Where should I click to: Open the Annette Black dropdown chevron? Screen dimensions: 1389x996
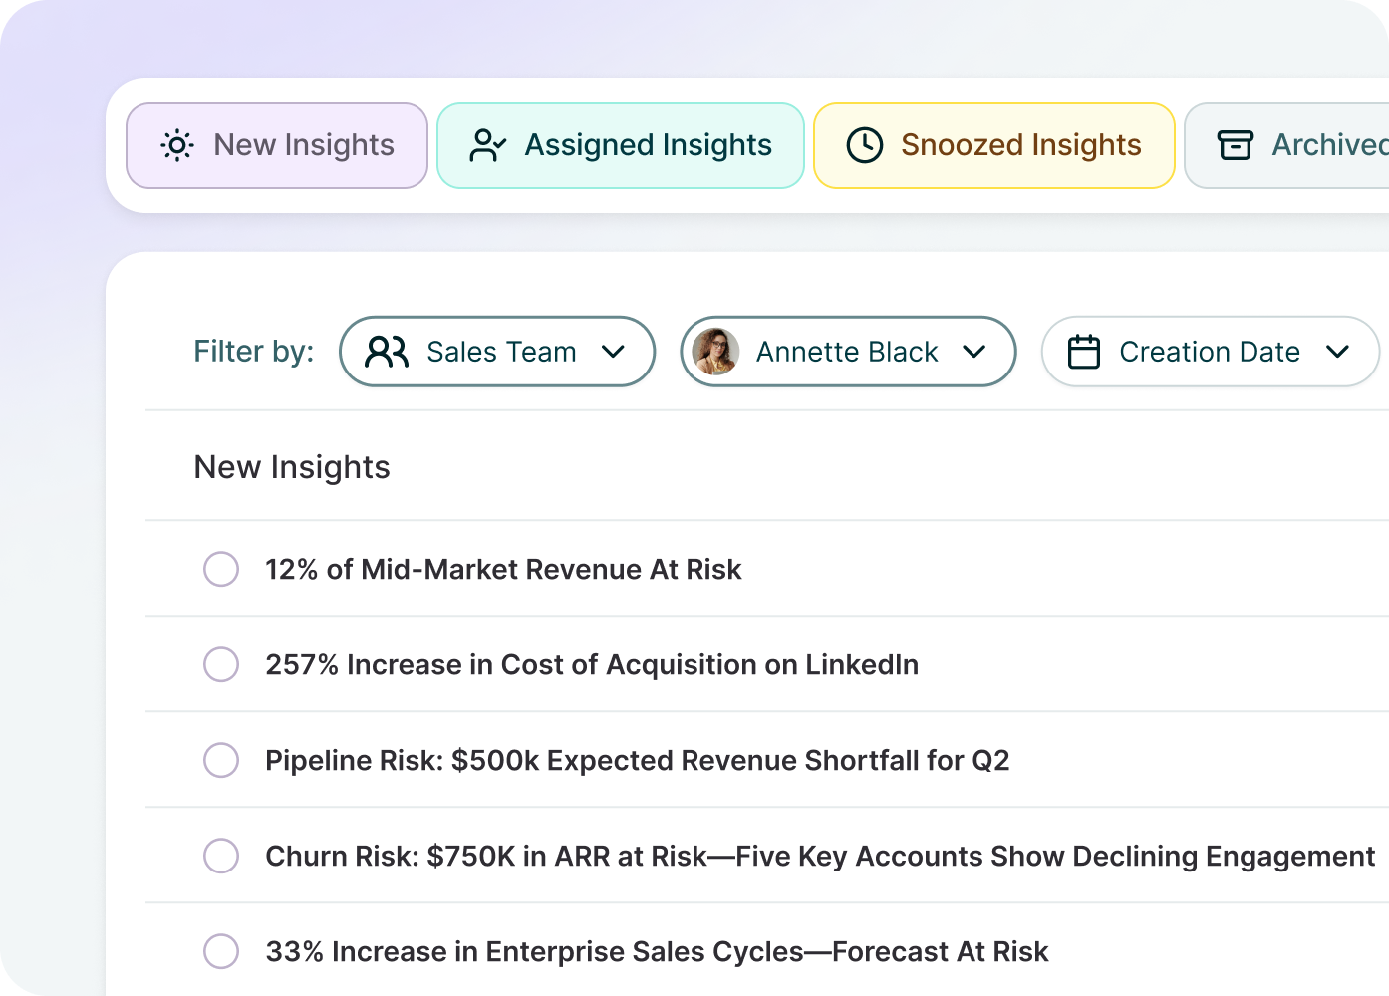pyautogui.click(x=974, y=352)
